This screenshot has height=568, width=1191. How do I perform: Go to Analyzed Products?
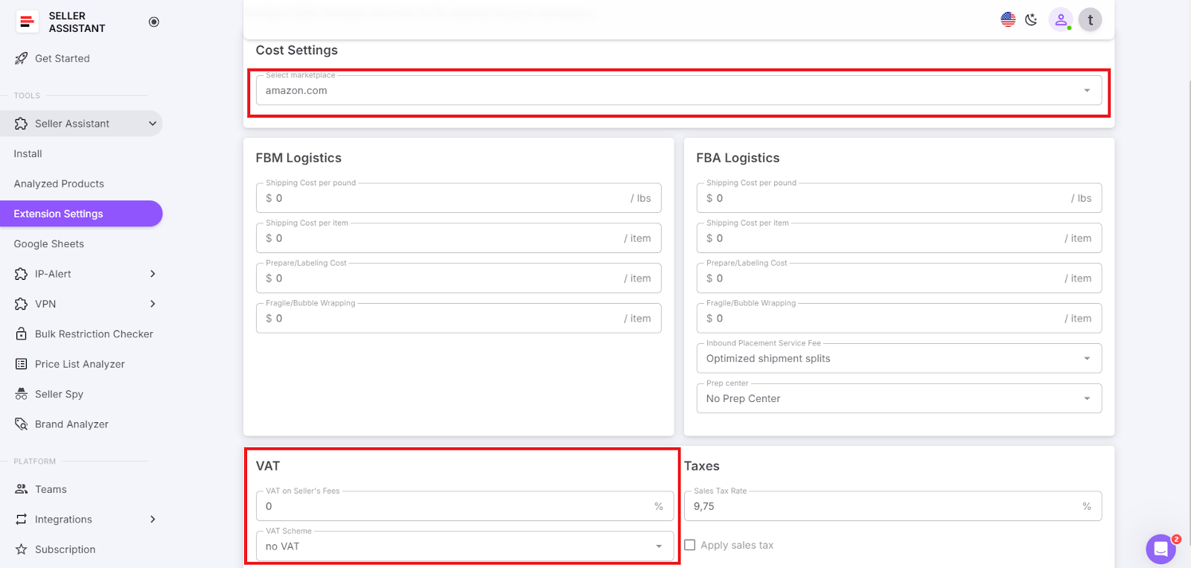(59, 183)
